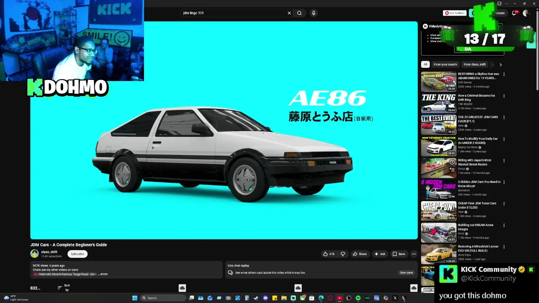Click the AE86 video player
539x303 pixels.
pyautogui.click(x=224, y=130)
